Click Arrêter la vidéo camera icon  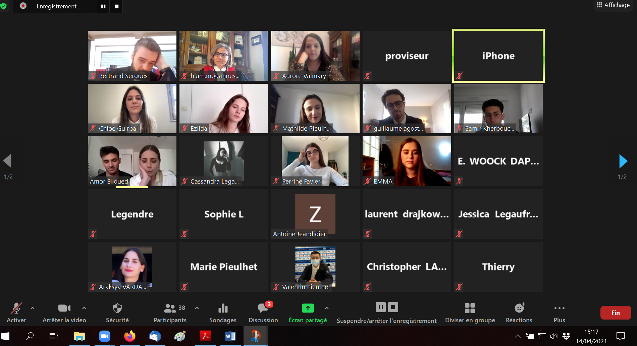64,308
